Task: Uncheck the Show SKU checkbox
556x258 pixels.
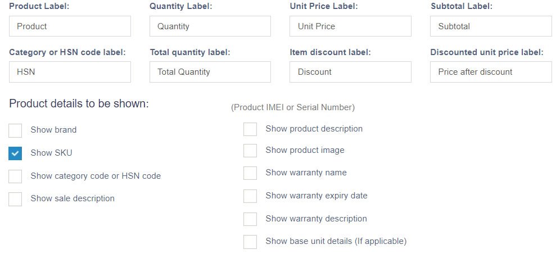Action: coord(16,153)
